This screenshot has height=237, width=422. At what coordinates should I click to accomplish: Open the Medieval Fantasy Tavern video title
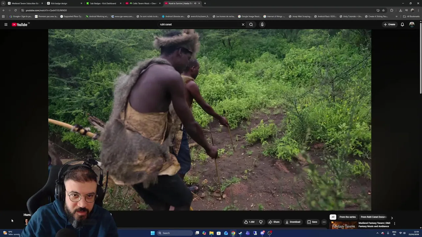coord(374,224)
